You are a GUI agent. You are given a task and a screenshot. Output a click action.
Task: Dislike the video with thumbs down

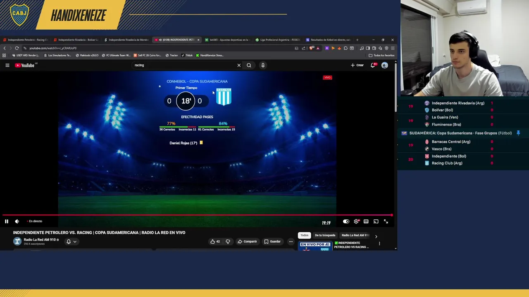pyautogui.click(x=228, y=242)
